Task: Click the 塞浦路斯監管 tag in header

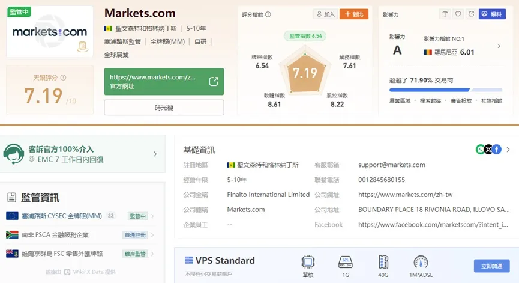Action: point(122,41)
